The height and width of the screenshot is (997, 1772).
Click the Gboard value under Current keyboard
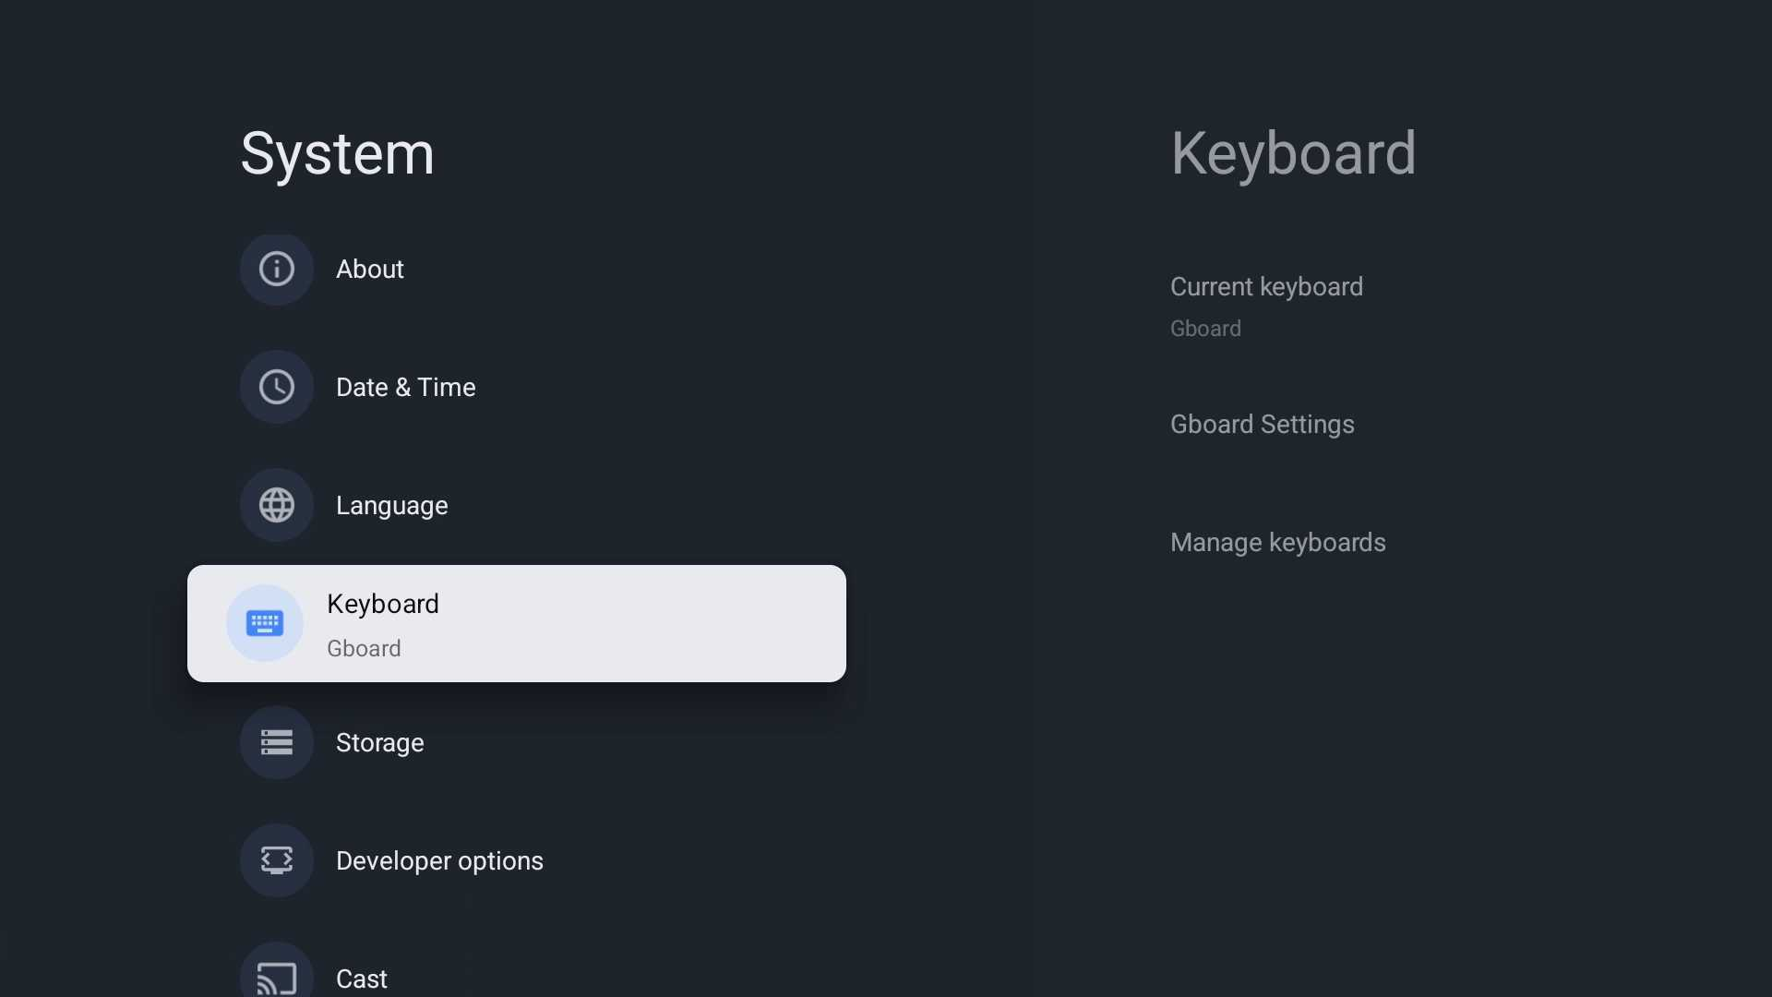(x=1205, y=329)
